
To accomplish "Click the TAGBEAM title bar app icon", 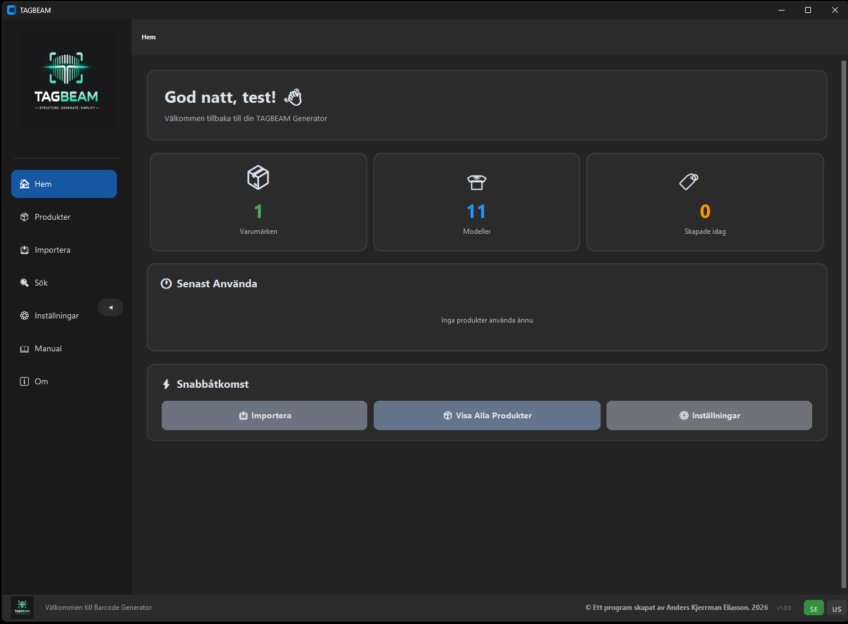I will 12,10.
